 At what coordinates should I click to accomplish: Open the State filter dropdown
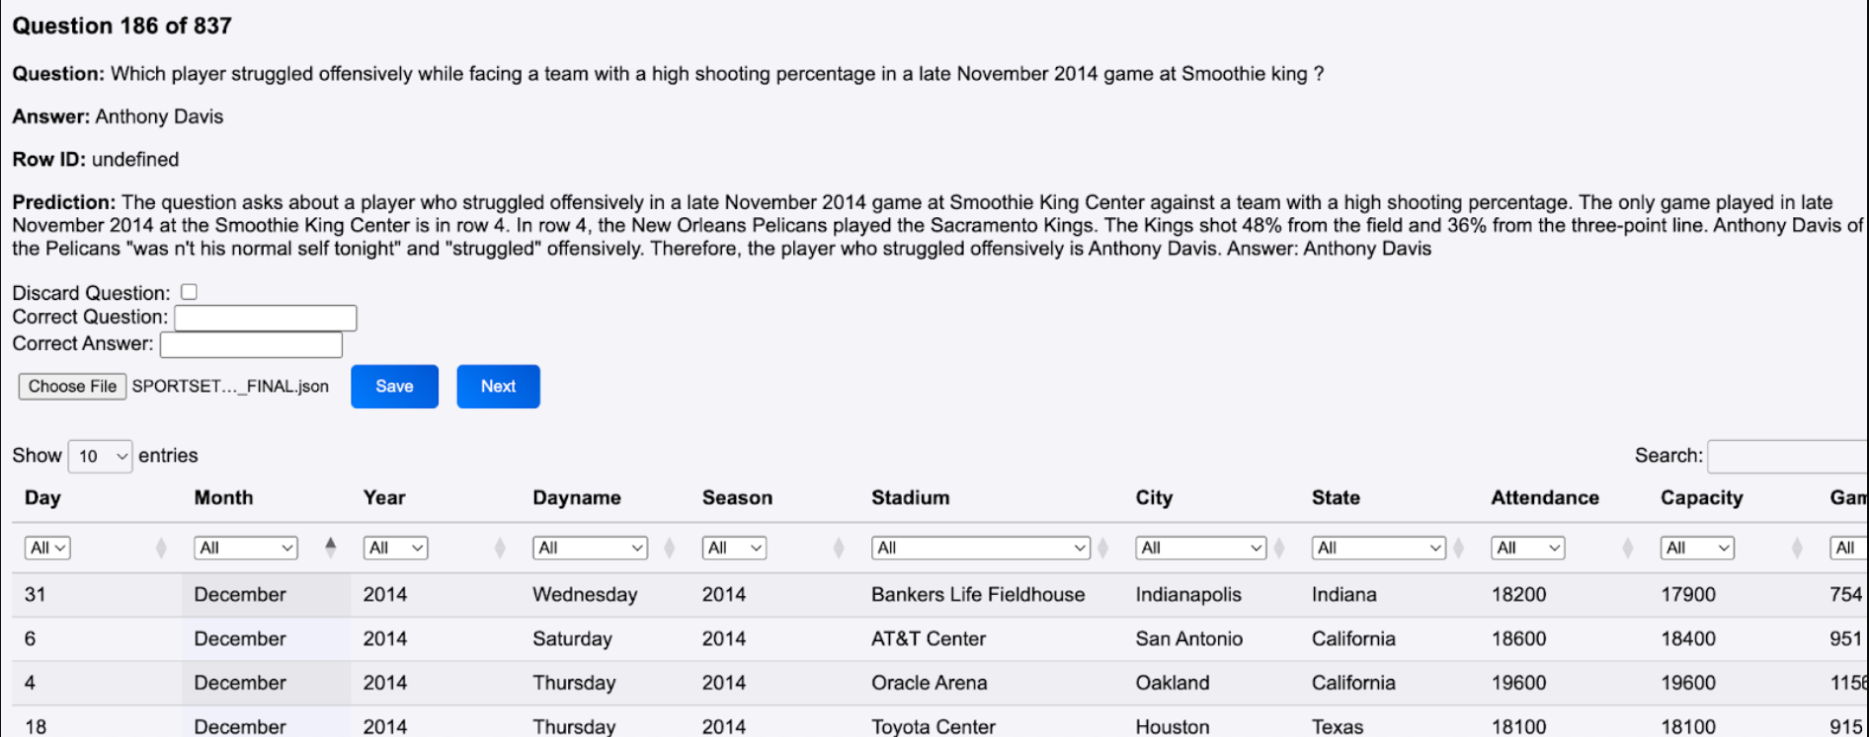1378,548
